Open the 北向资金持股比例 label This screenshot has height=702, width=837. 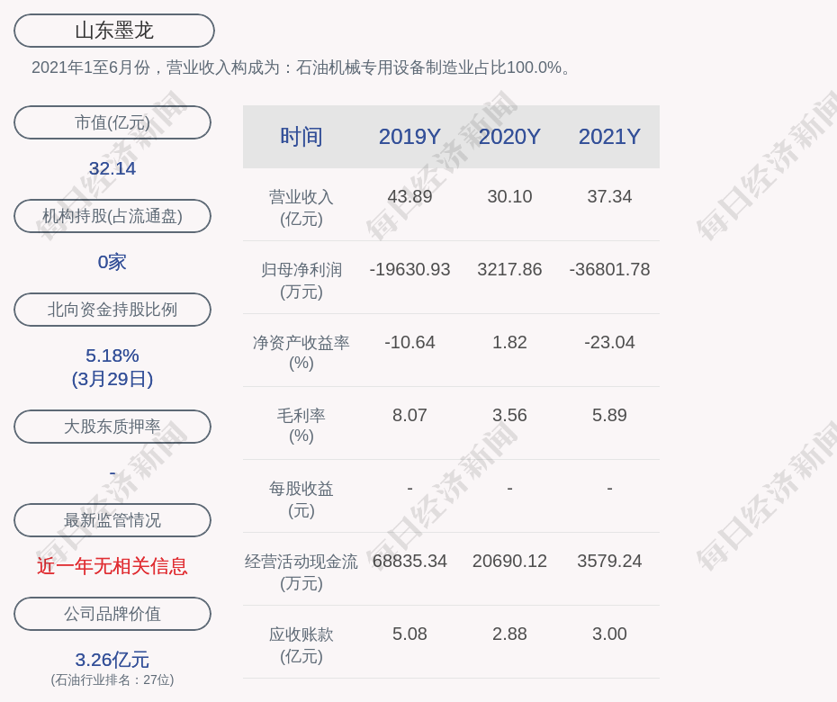click(x=112, y=310)
